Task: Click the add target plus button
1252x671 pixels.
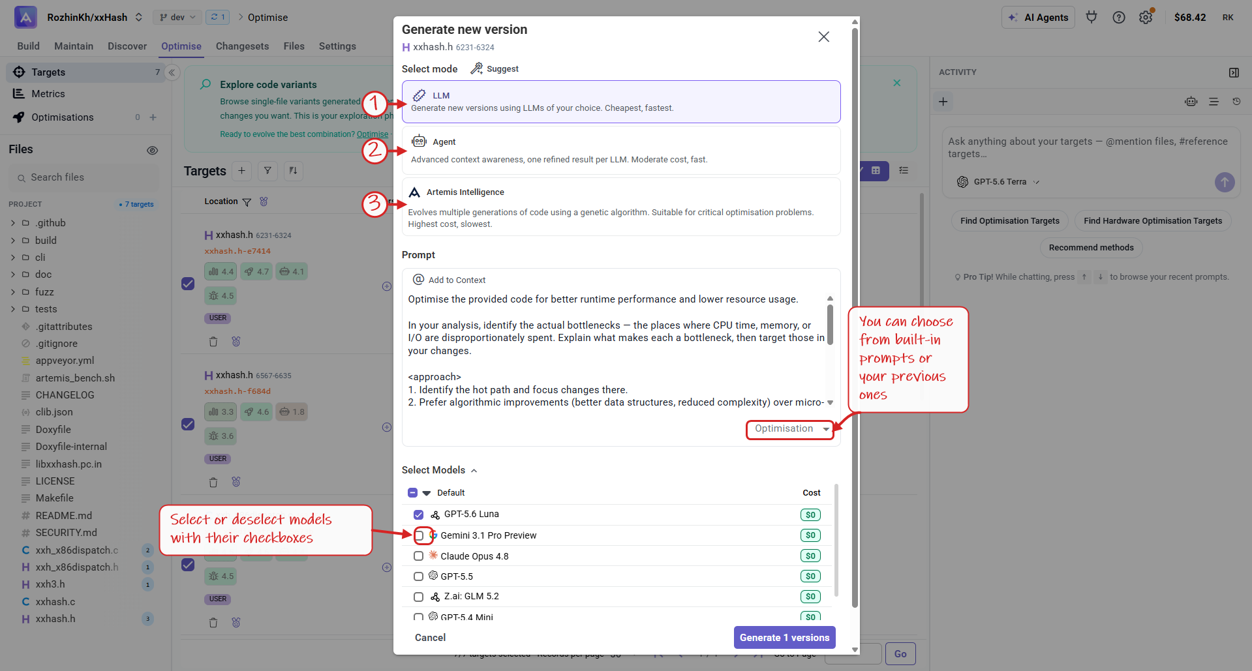Action: pyautogui.click(x=241, y=171)
